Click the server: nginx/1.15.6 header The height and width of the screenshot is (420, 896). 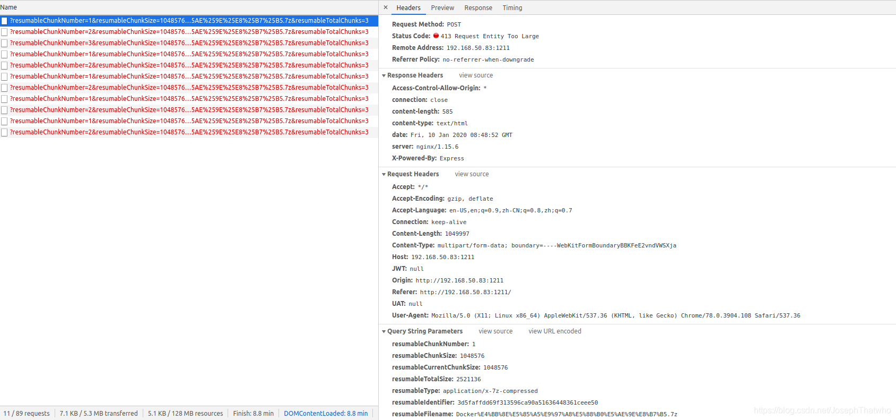click(x=425, y=147)
